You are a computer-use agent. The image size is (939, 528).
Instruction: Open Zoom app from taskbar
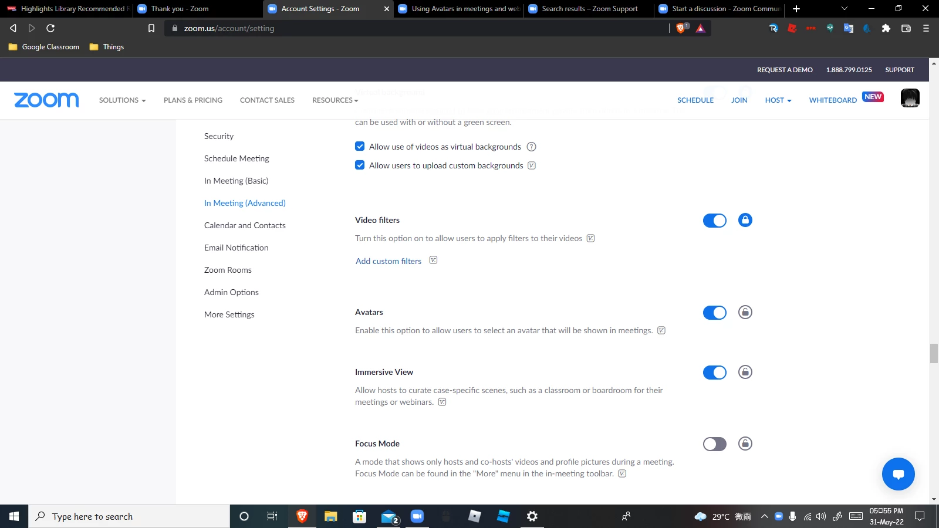click(x=417, y=516)
